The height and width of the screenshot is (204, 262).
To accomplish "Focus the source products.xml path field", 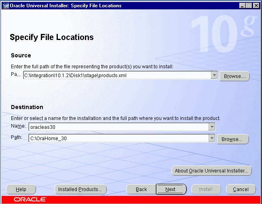I will (117, 75).
